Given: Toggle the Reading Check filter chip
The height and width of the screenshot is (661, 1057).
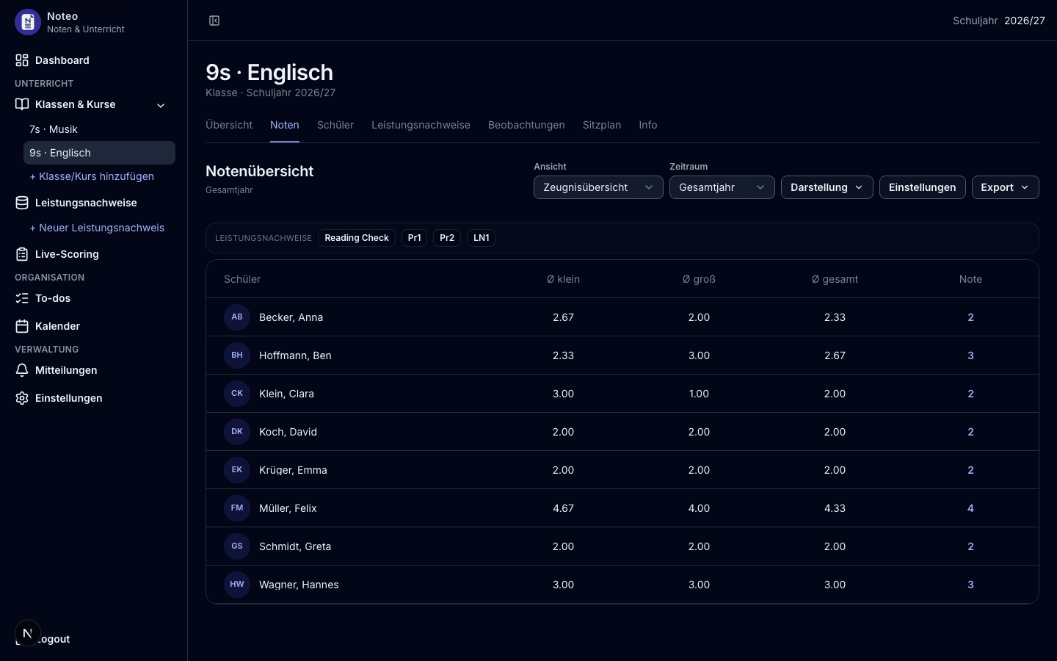Looking at the screenshot, I should [357, 238].
